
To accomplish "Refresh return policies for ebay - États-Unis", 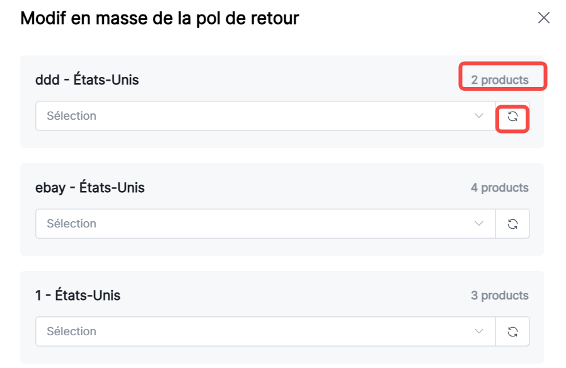I will [x=512, y=224].
